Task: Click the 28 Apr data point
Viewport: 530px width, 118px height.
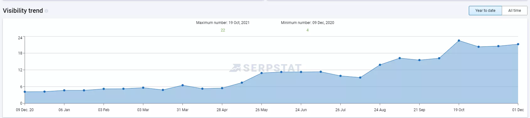Action: tap(222, 88)
